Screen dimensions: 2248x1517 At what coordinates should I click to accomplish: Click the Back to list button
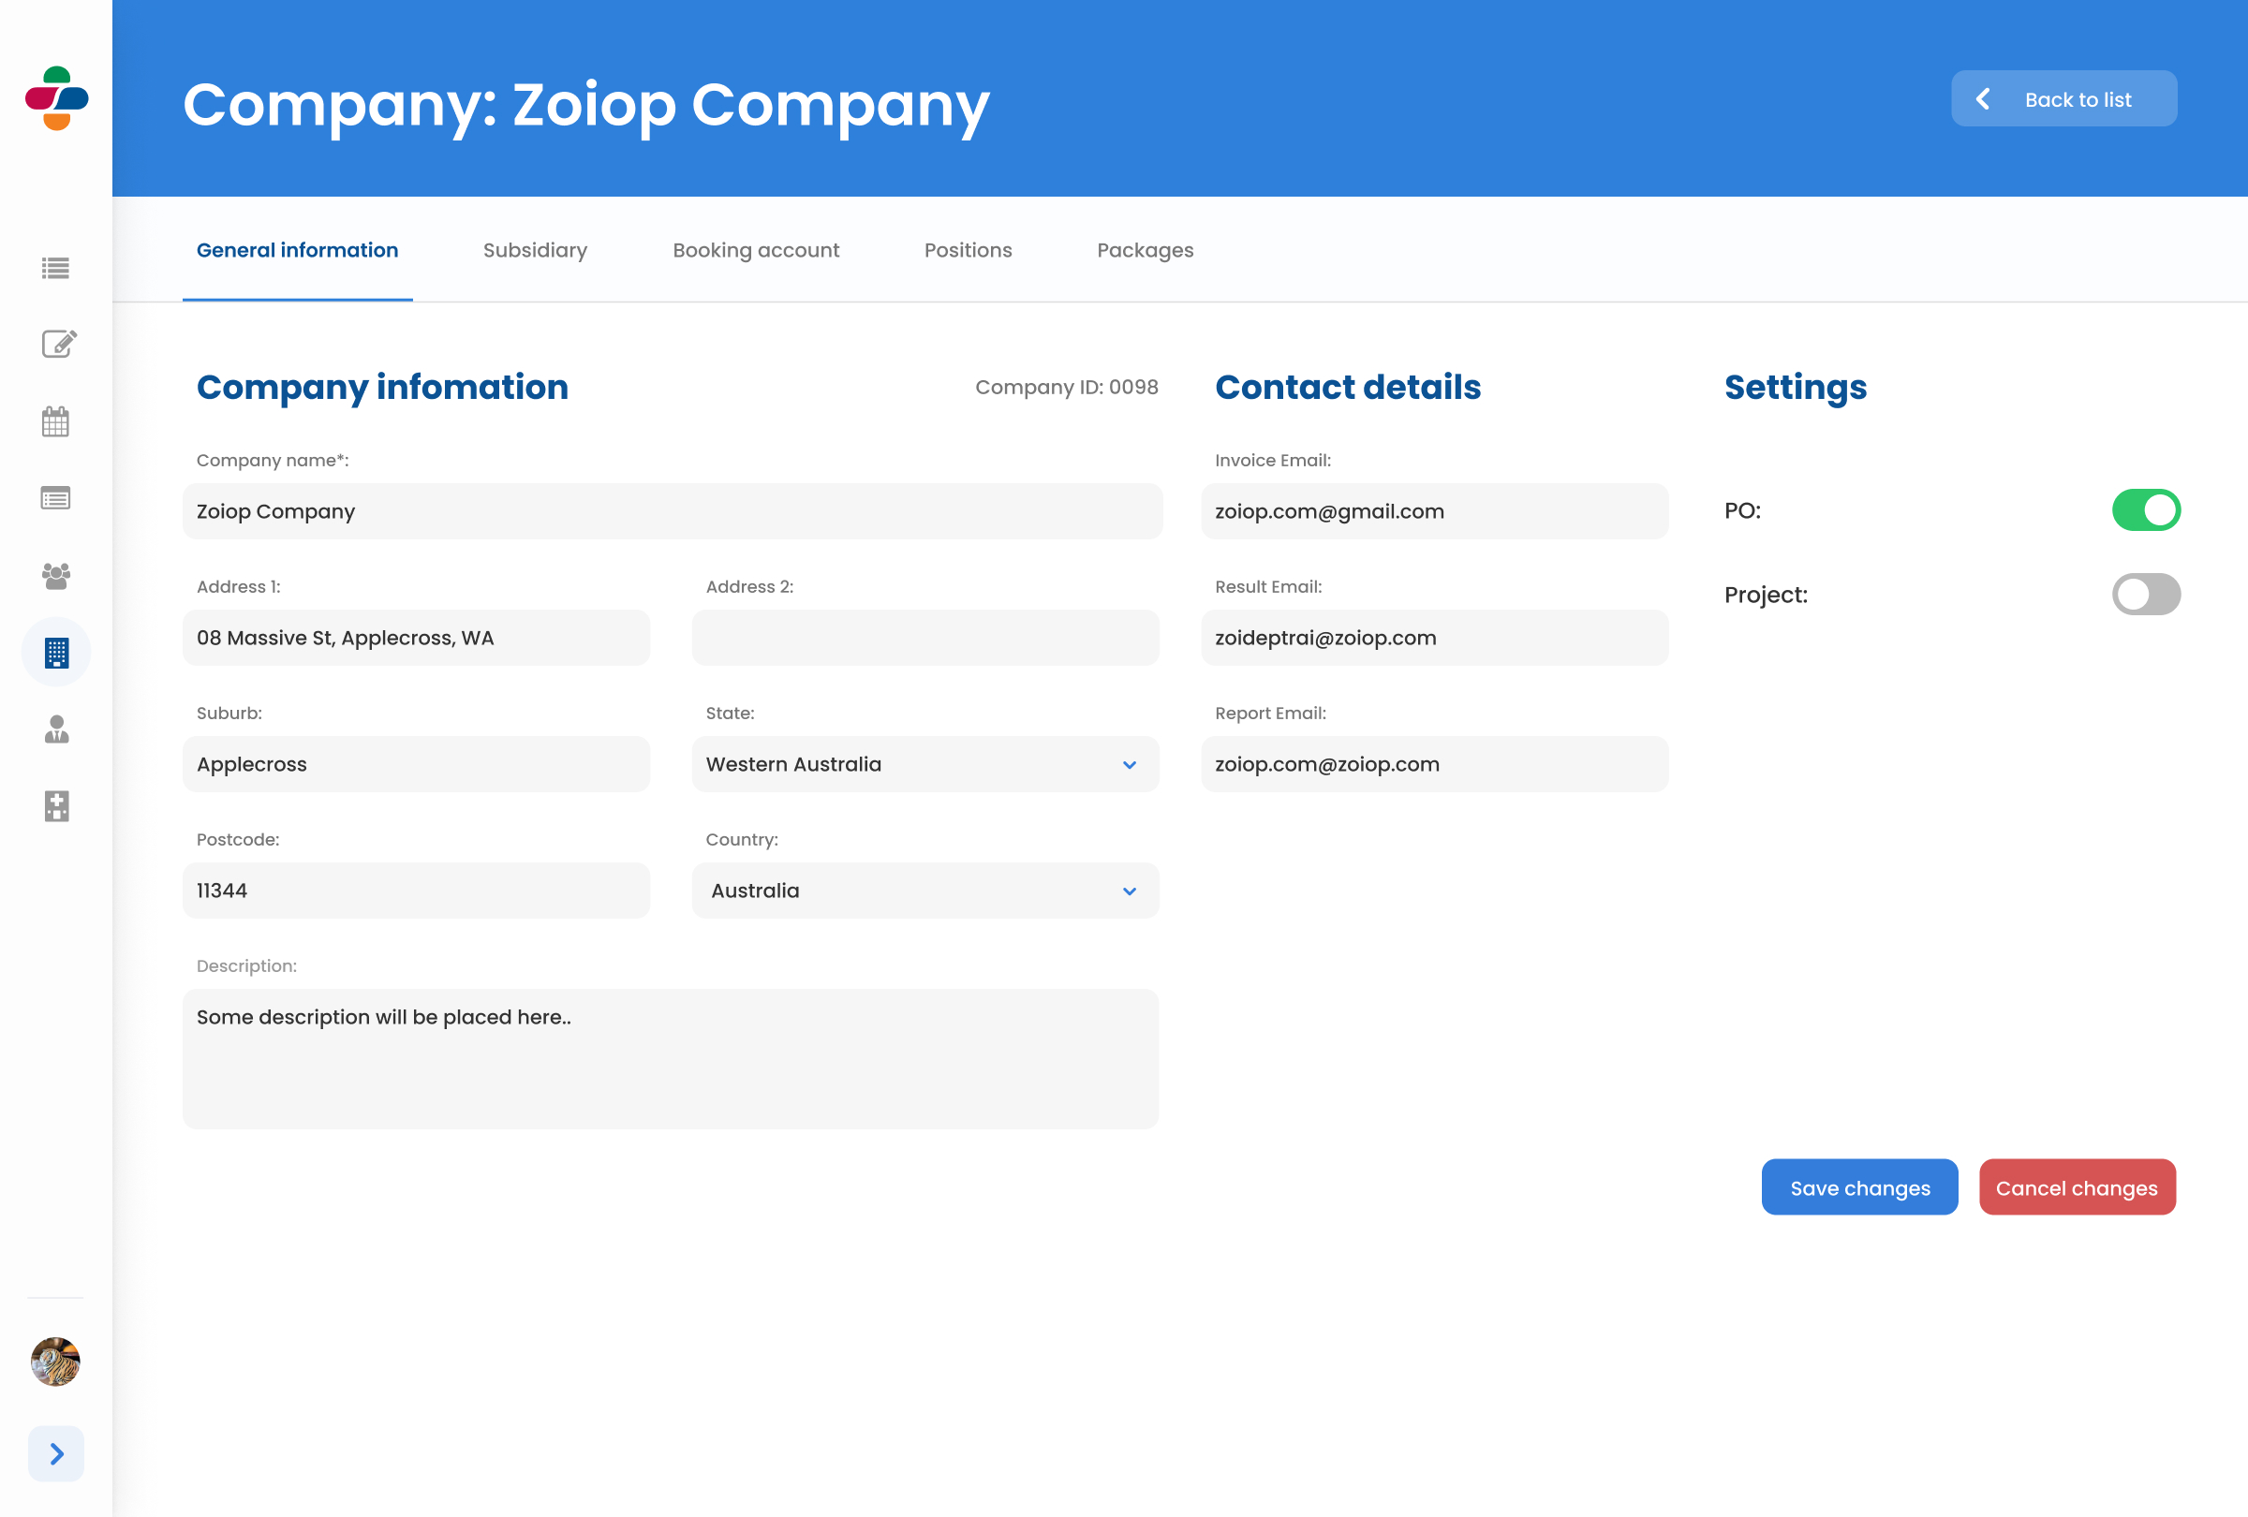click(x=2063, y=98)
